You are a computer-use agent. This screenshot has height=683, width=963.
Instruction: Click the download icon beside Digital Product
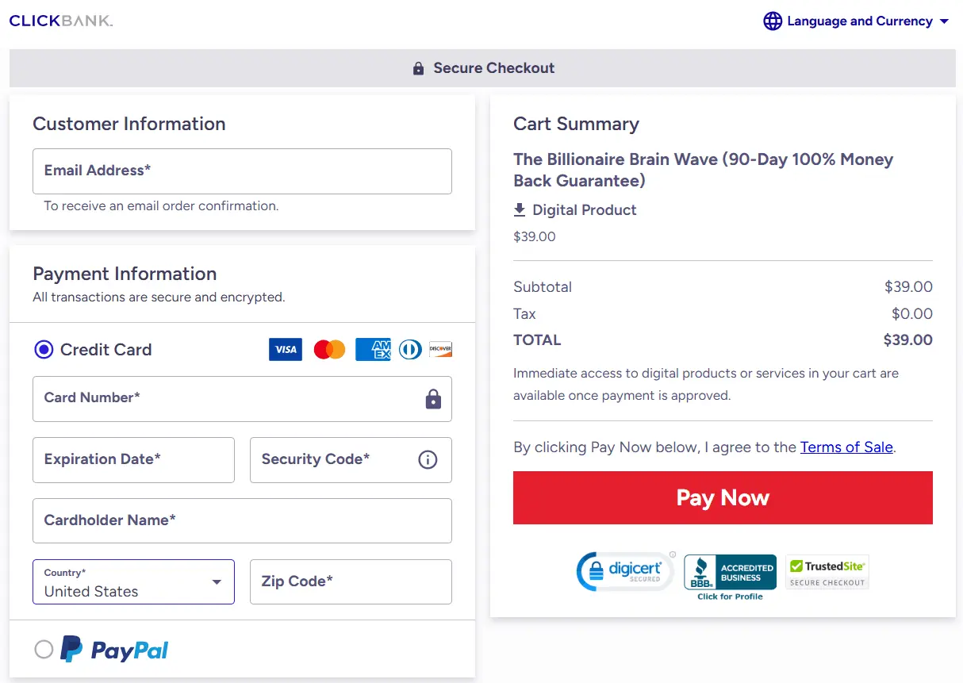520,209
